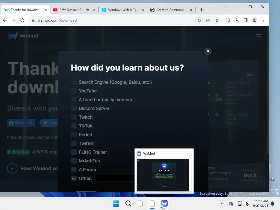Open the notification bell icon
Screen dimensions: 280x210
[273, 203]
